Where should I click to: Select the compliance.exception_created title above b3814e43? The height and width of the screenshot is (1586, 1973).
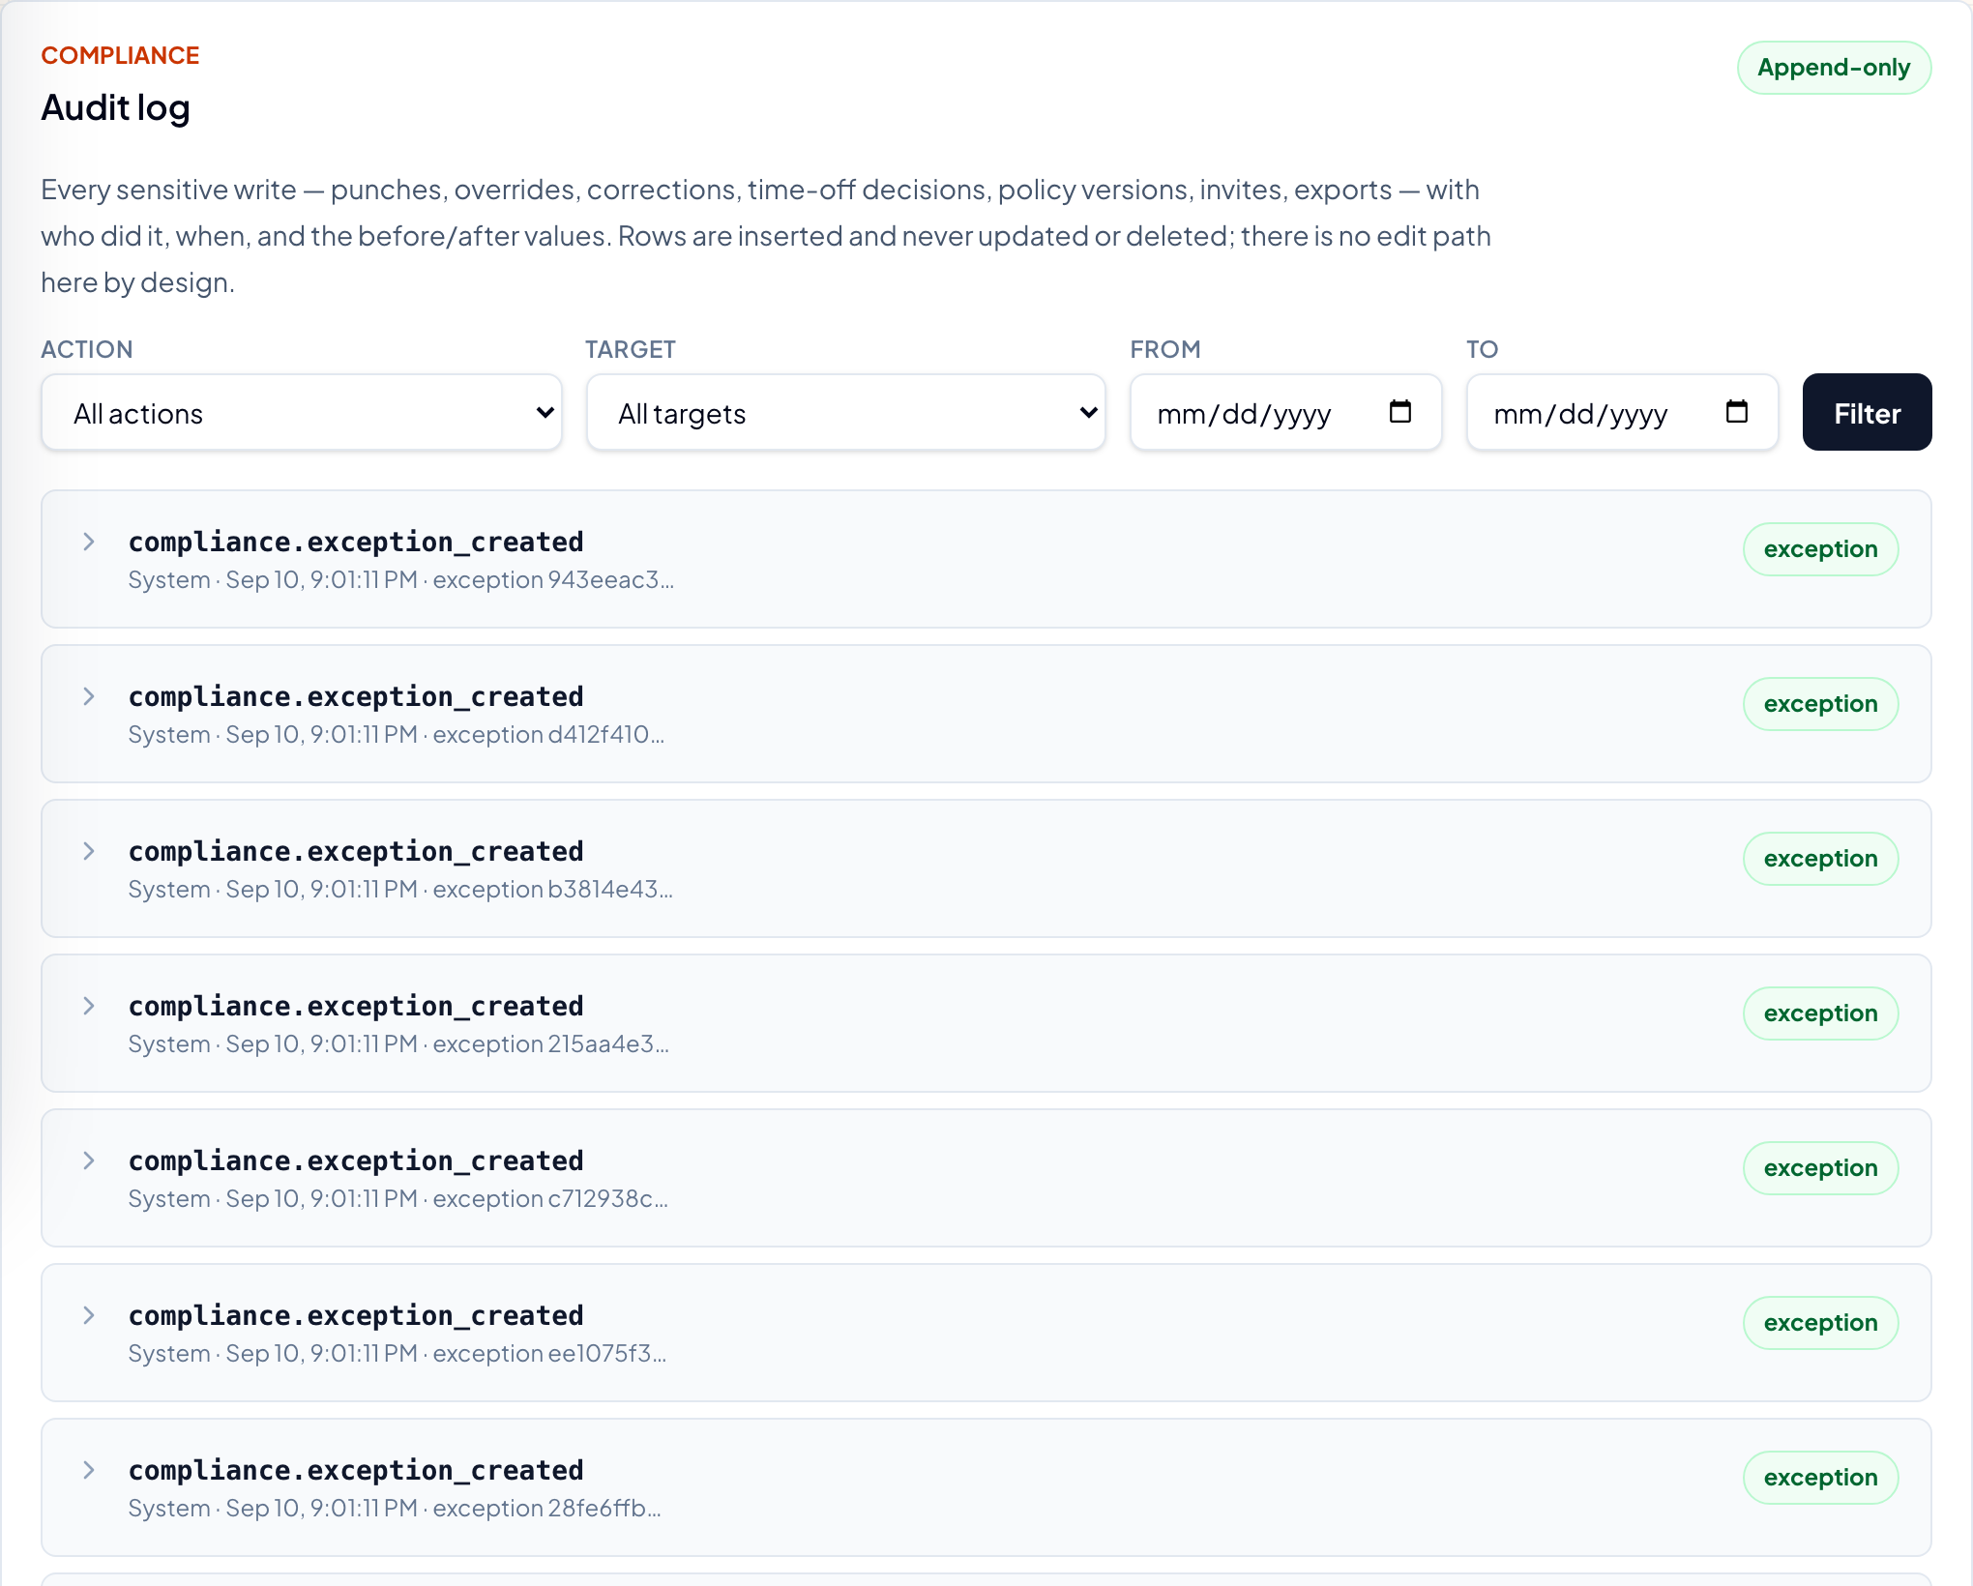tap(356, 851)
